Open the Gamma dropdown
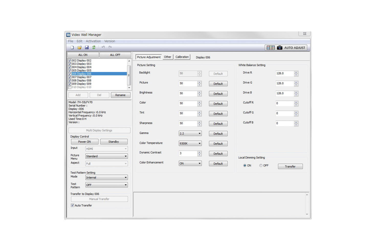This screenshot has height=251, width=376. click(190, 133)
